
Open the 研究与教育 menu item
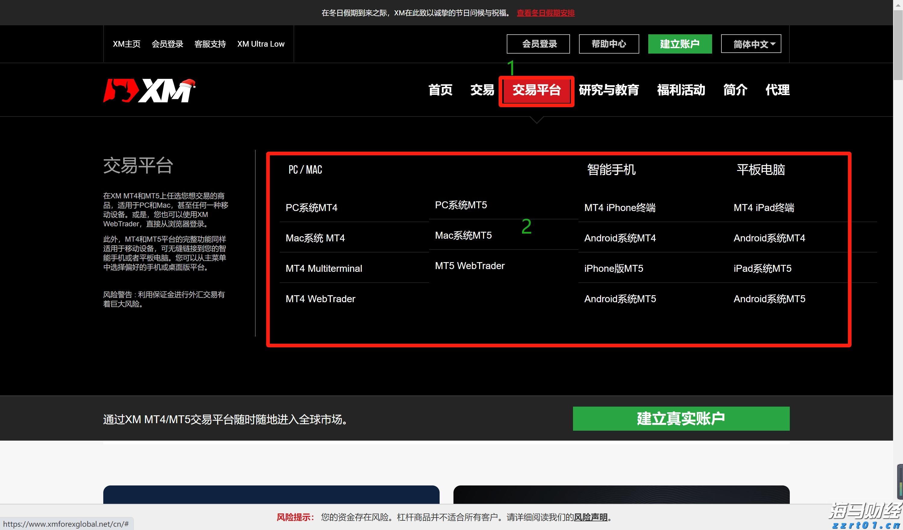pyautogui.click(x=609, y=91)
